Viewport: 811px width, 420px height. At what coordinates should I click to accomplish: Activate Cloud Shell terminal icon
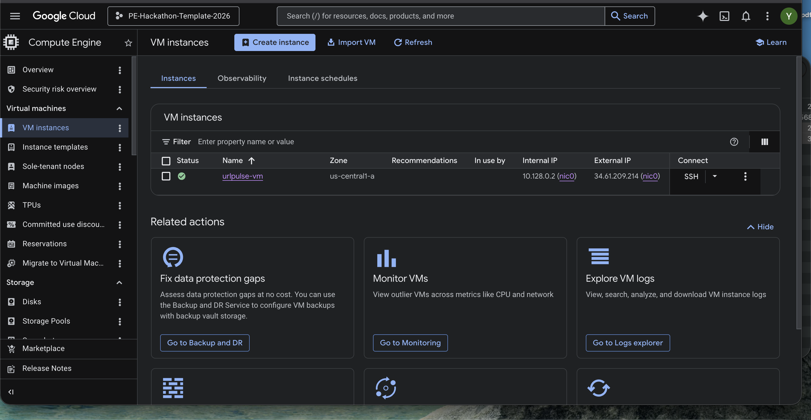[724, 16]
